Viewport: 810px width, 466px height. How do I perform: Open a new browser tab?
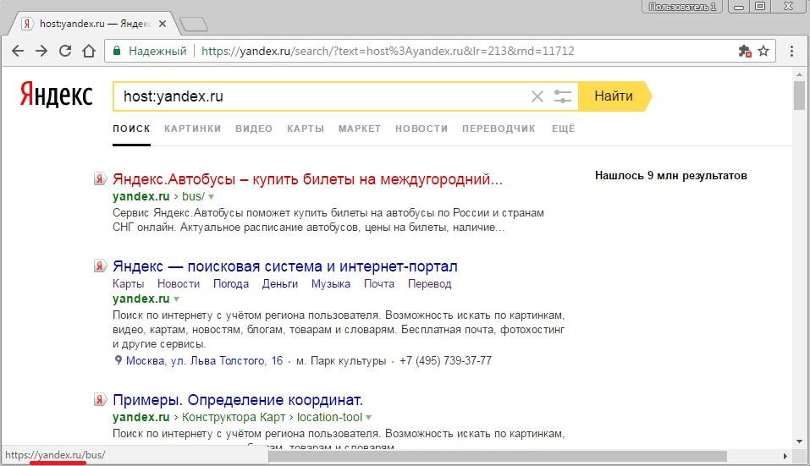pyautogui.click(x=194, y=24)
